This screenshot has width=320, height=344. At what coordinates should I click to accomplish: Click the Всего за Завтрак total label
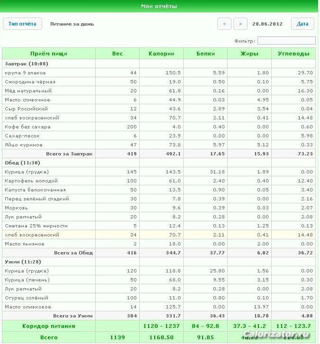pos(69,154)
